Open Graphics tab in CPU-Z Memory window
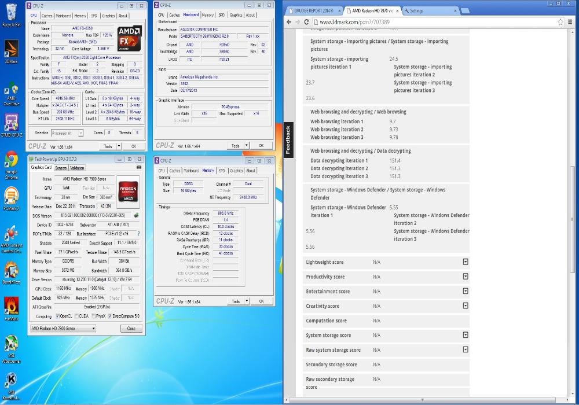The height and width of the screenshot is (405, 579). [236, 171]
